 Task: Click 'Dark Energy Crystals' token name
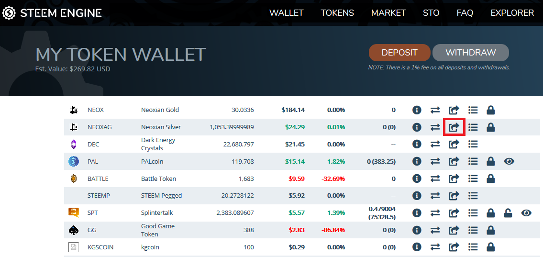pyautogui.click(x=158, y=144)
